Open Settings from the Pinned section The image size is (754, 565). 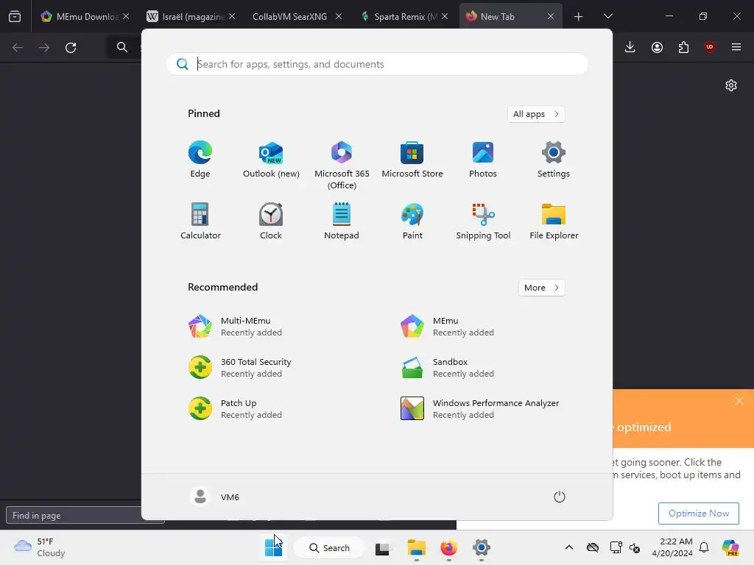click(554, 160)
